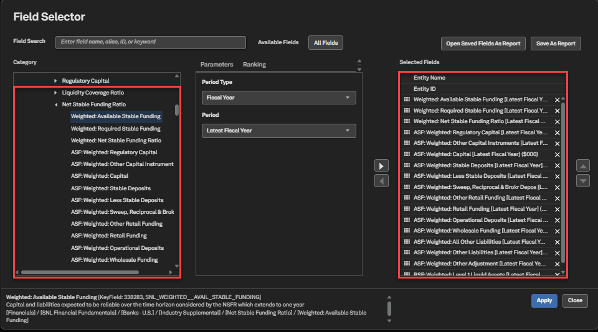Collapse the Net Stable Funding Ratio category
The width and height of the screenshot is (598, 332).
pos(55,104)
